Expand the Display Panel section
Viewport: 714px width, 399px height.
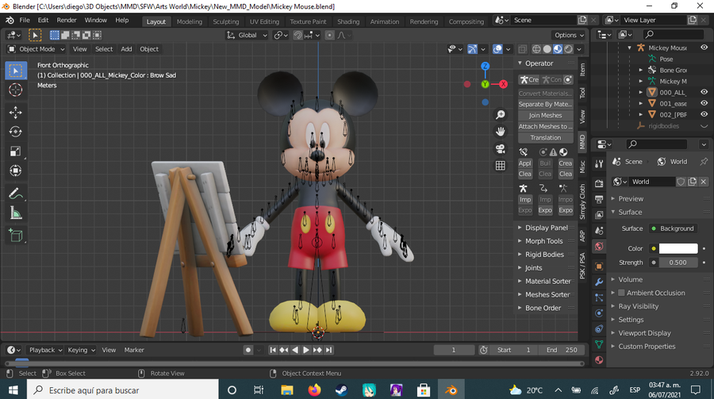547,228
